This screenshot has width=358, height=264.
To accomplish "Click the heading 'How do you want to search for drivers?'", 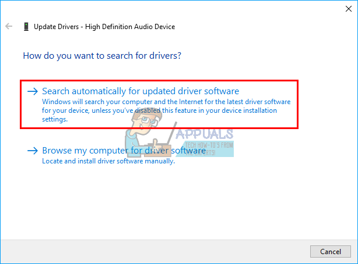I will pyautogui.click(x=102, y=56).
